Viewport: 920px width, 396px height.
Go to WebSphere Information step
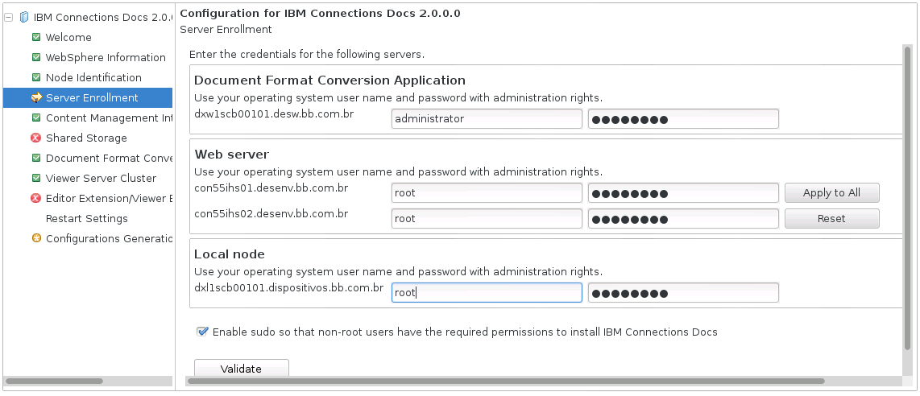tap(106, 57)
